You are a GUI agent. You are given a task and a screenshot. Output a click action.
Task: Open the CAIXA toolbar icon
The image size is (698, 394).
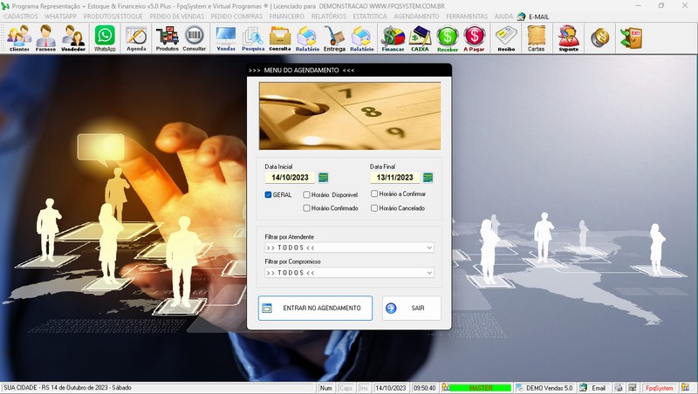(421, 37)
